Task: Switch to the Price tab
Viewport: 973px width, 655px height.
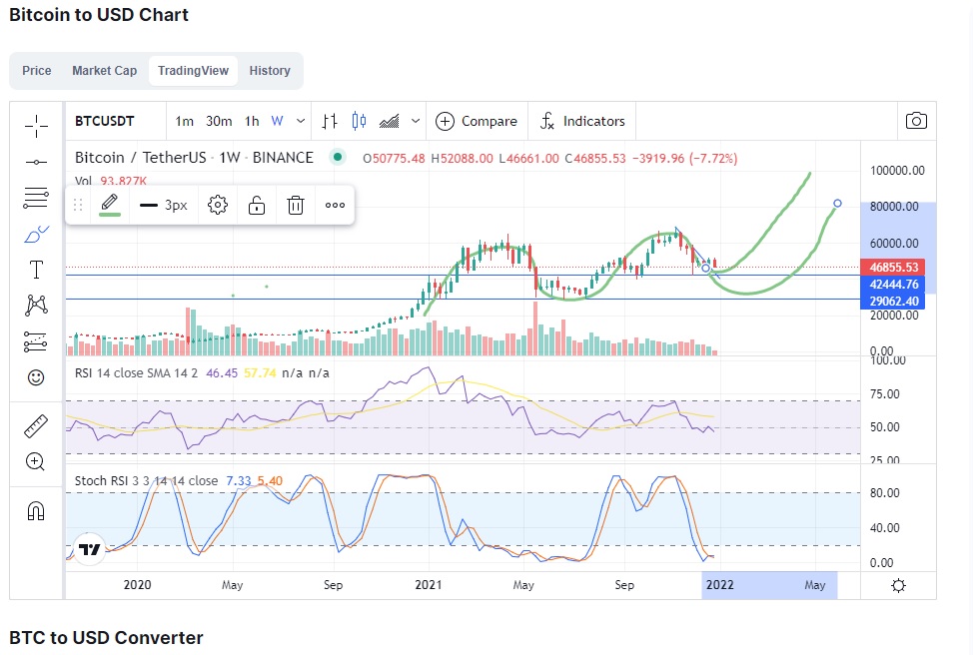Action: (37, 71)
